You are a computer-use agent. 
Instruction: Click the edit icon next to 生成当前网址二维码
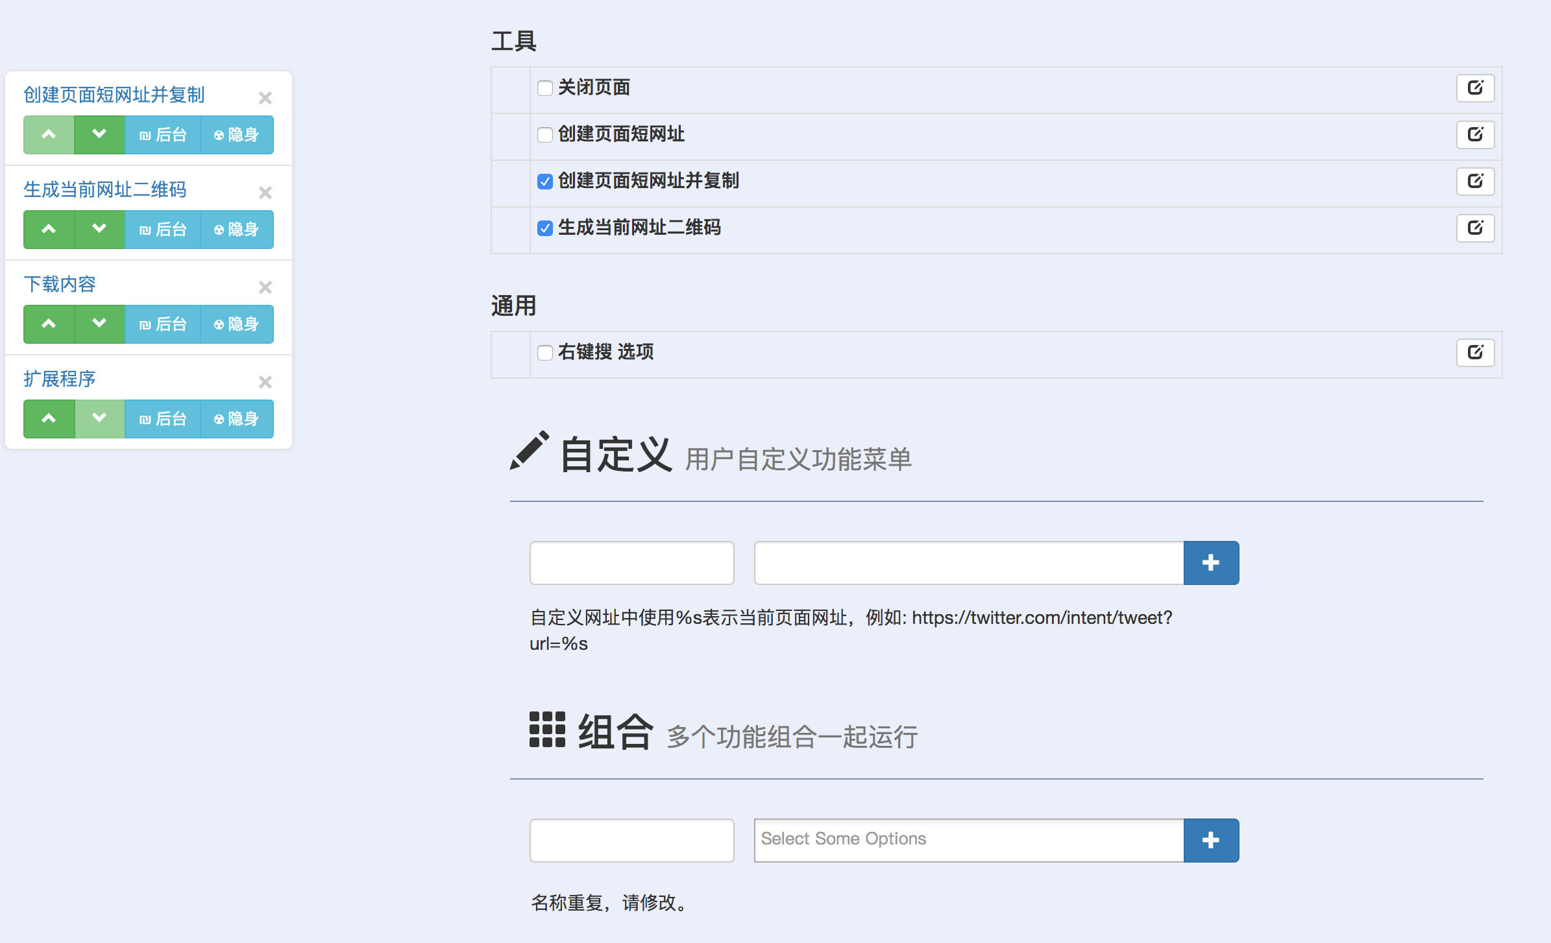(1475, 228)
